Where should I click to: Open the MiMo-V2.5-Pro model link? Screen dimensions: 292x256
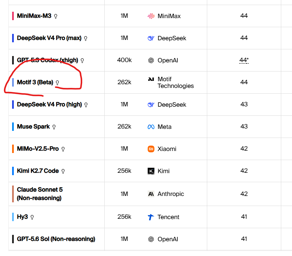point(38,149)
